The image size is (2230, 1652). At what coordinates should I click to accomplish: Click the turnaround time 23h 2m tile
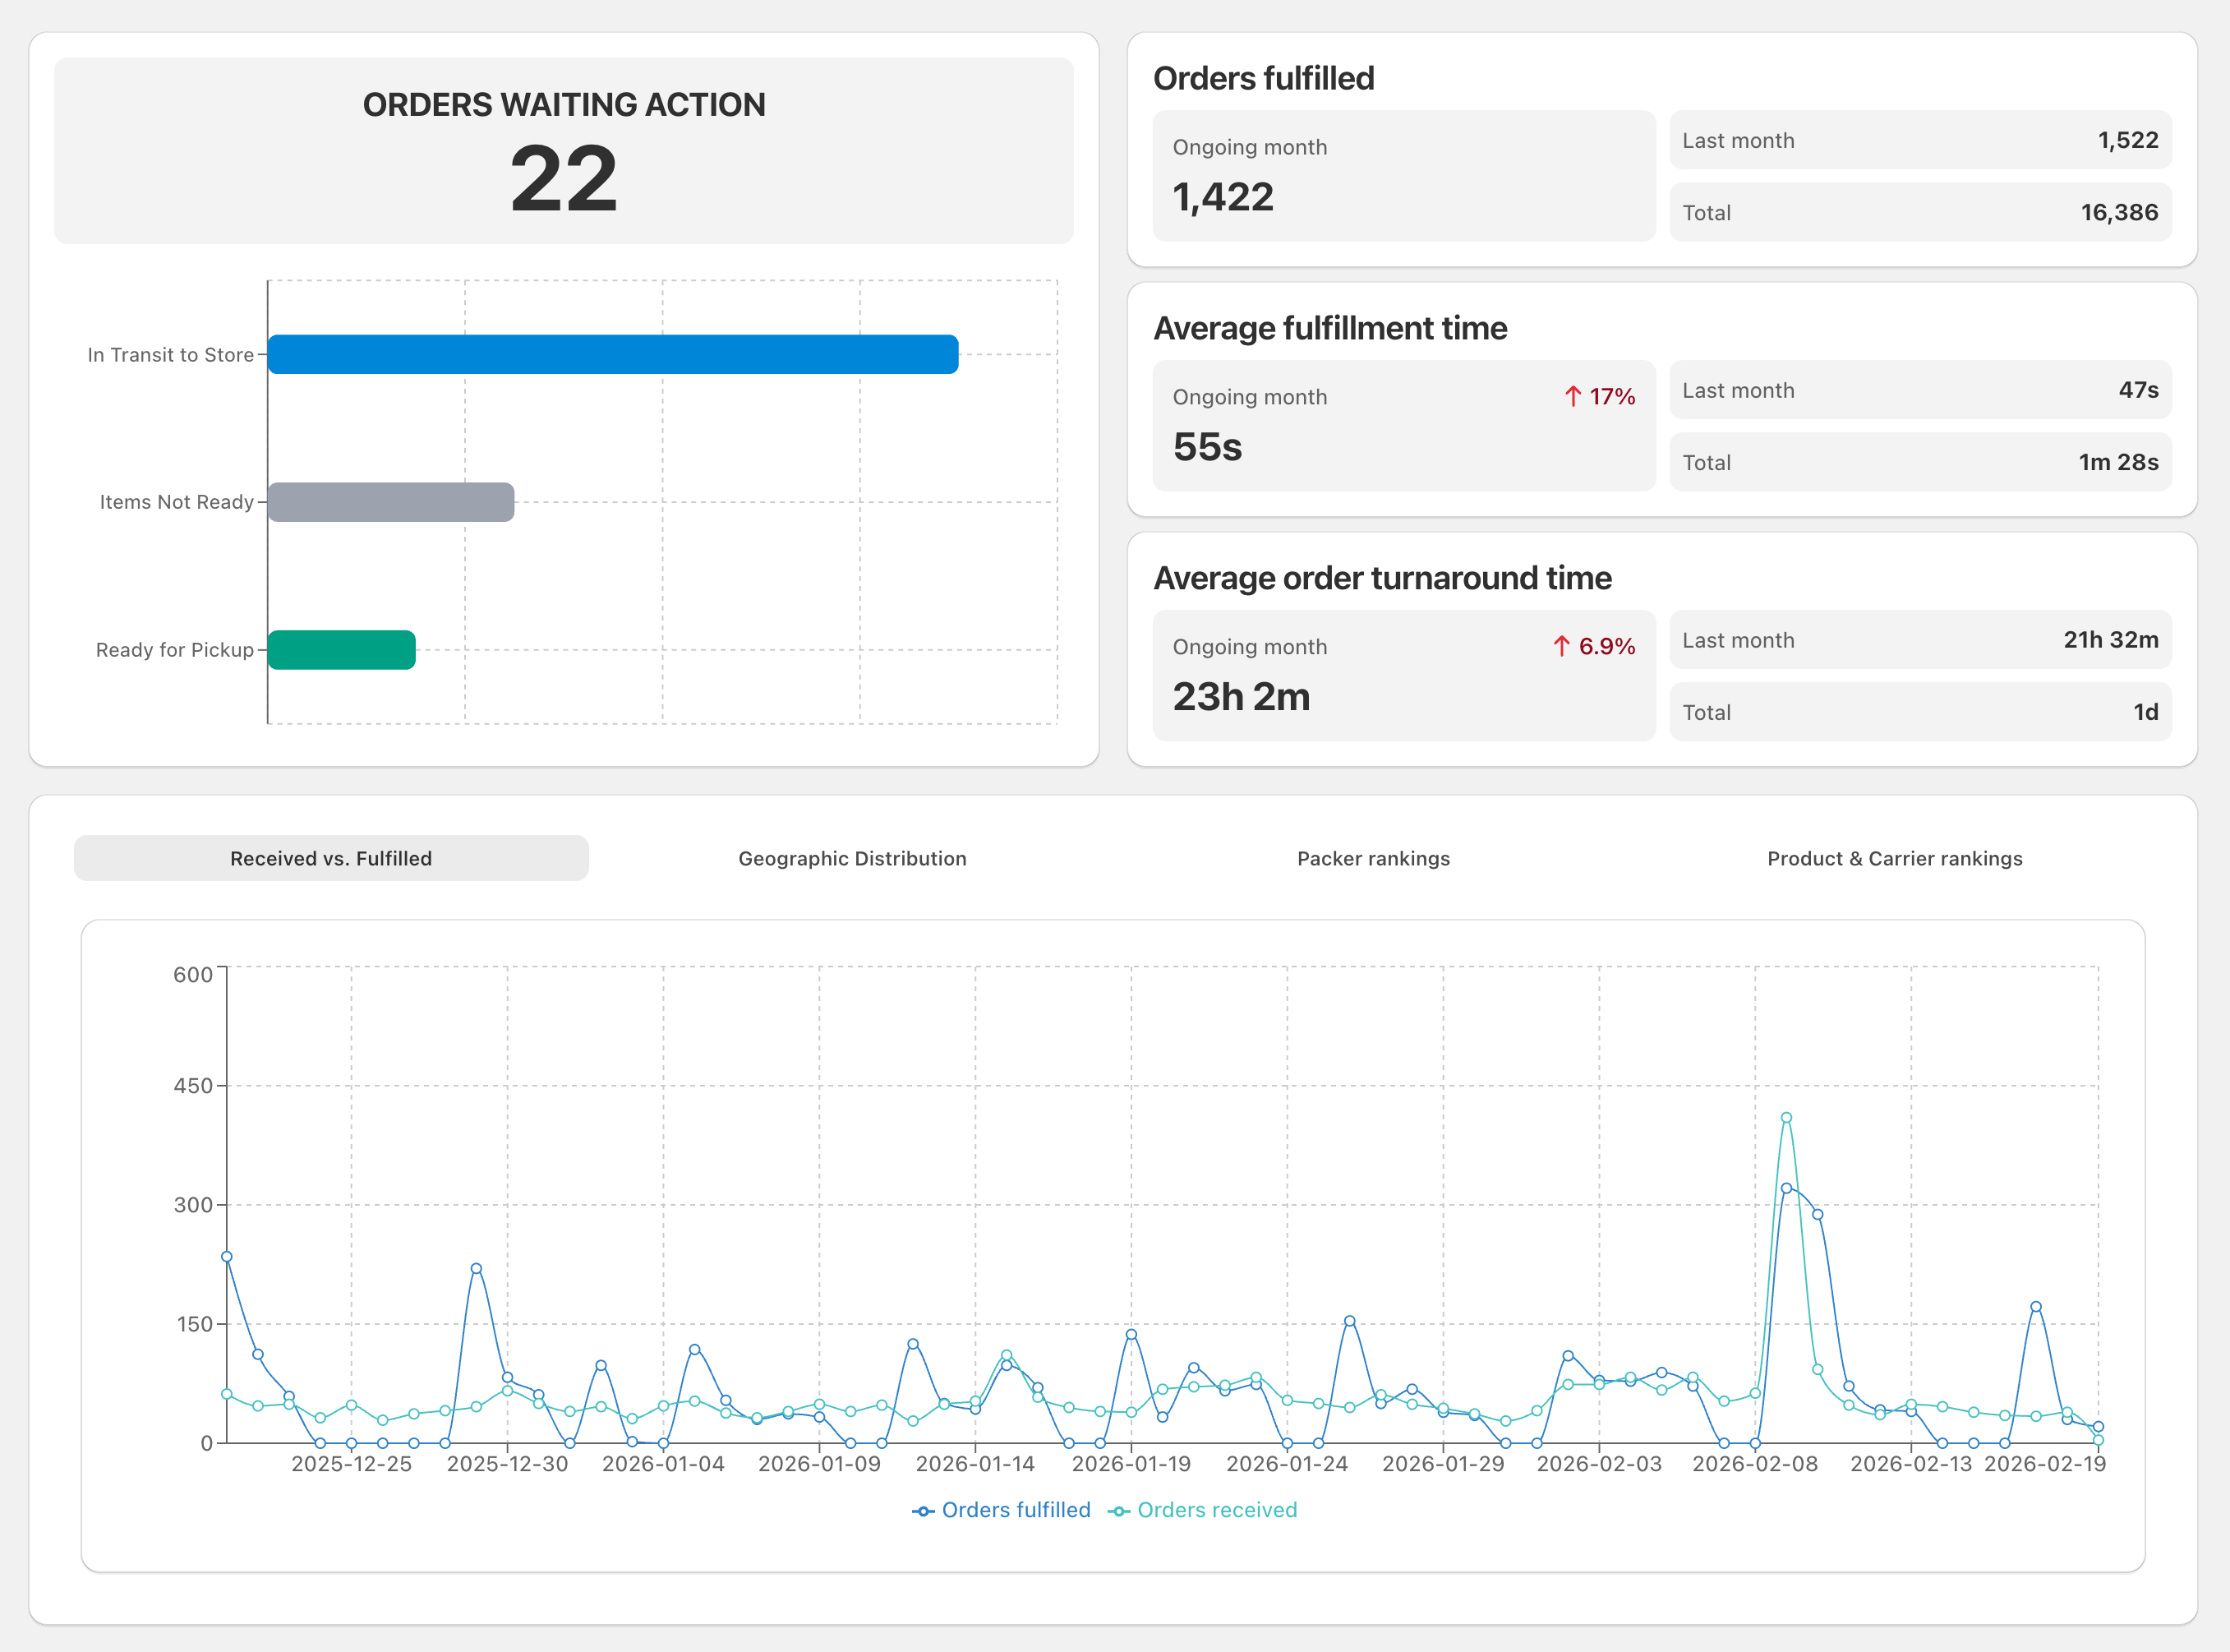[1403, 676]
